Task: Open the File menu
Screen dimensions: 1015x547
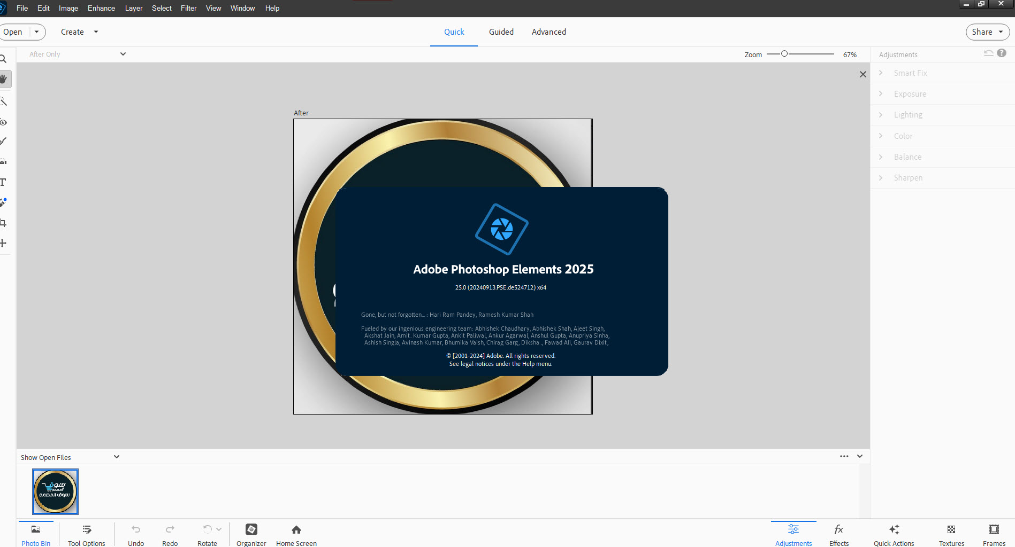Action: coord(22,8)
